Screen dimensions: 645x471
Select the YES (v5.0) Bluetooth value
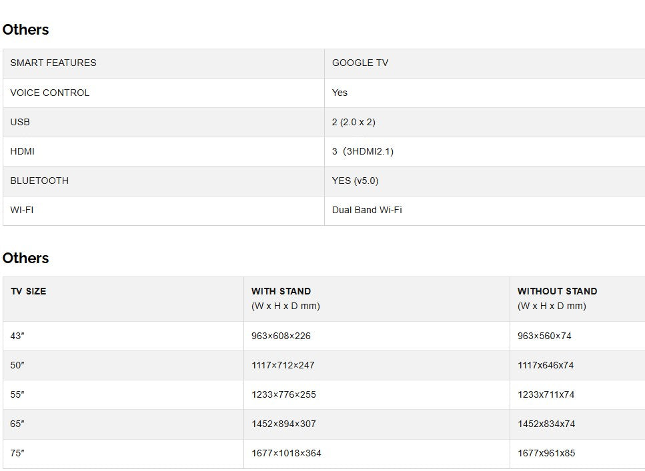[x=355, y=181]
